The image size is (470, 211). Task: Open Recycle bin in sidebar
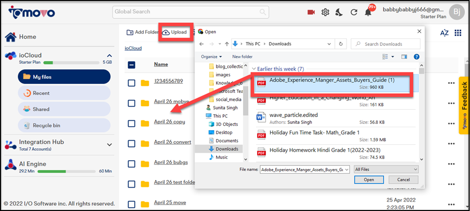[64, 125]
